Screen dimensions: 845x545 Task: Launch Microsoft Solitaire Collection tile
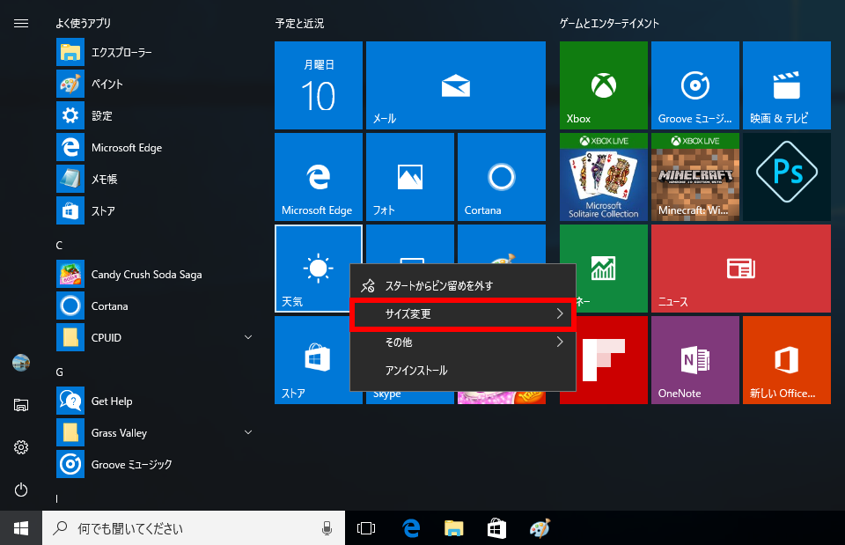(604, 177)
